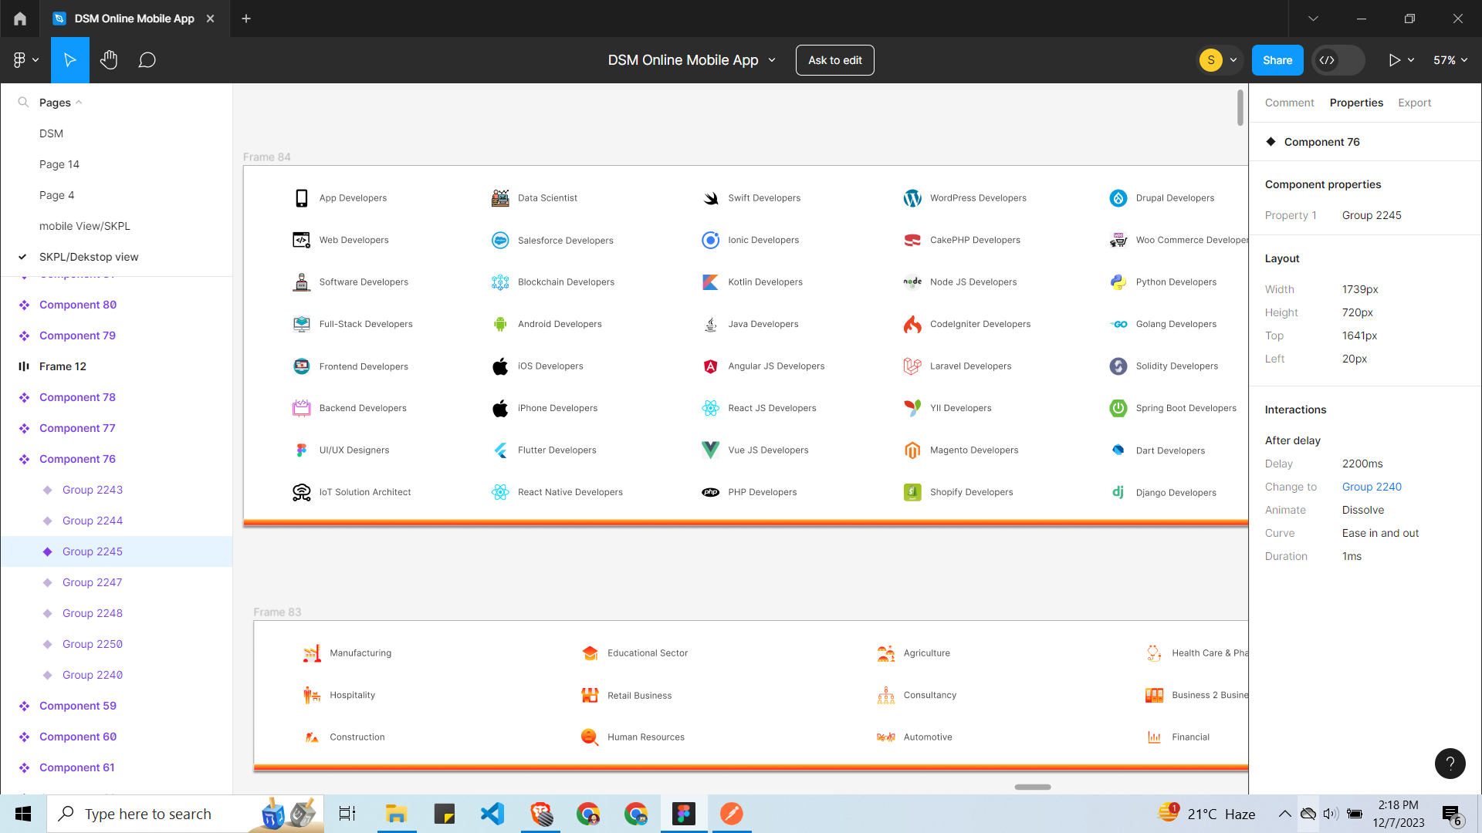Open Visual Studio Code from taskbar
The width and height of the screenshot is (1482, 833).
[492, 814]
